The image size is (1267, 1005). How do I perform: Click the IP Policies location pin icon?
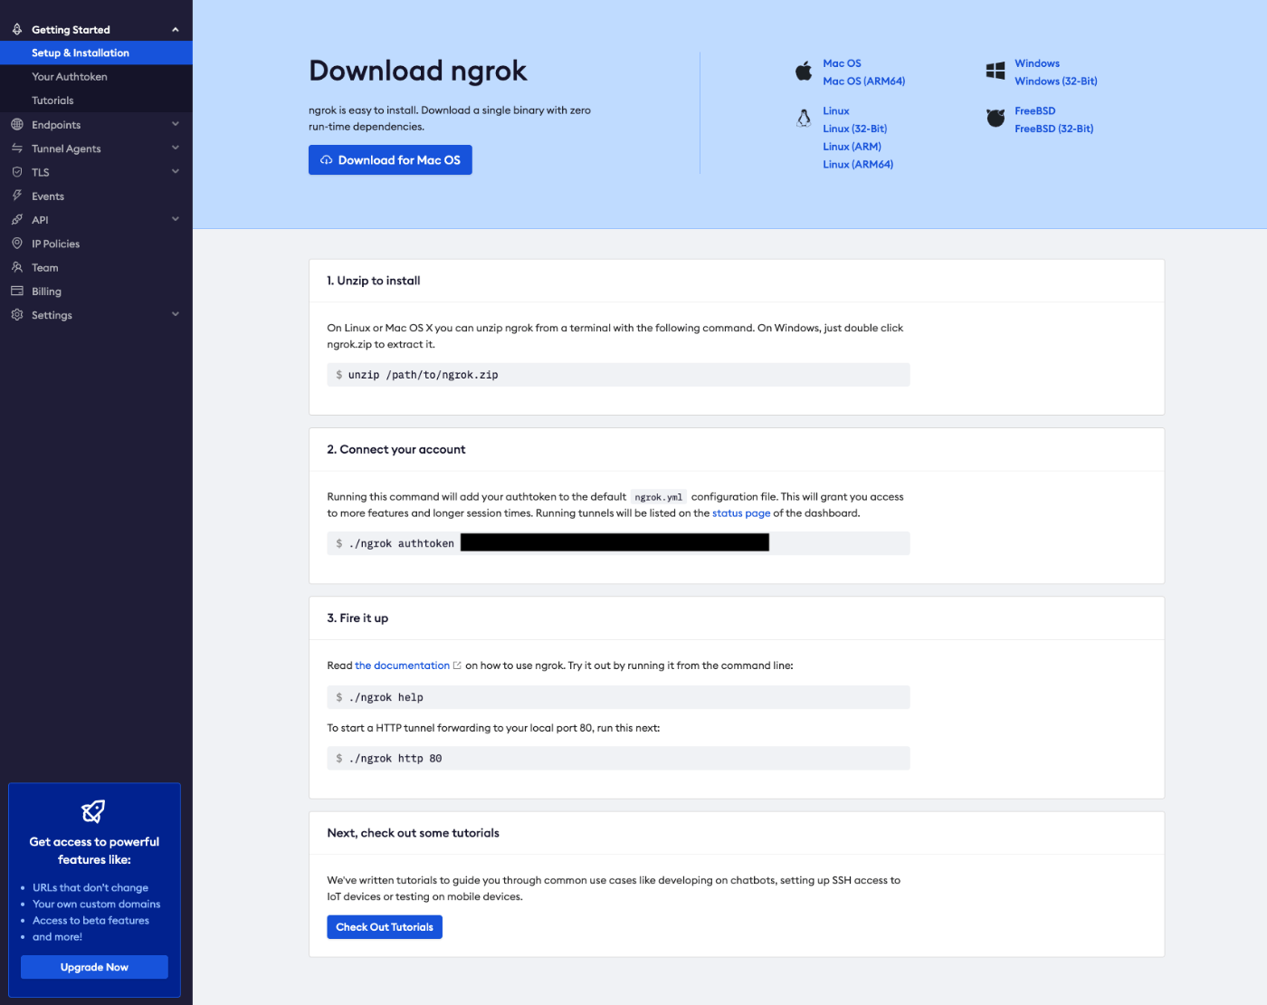coord(17,244)
